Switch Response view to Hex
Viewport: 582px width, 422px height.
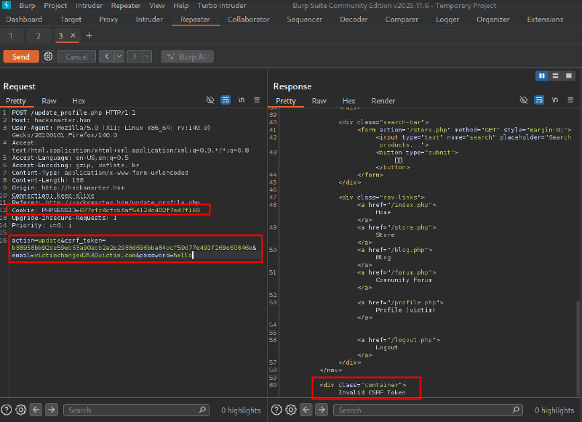point(348,101)
